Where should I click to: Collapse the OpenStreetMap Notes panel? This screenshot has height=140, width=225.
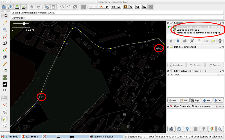(168, 107)
